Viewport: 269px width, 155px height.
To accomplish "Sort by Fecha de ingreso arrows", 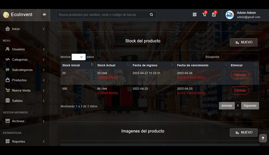I will [x=172, y=65].
